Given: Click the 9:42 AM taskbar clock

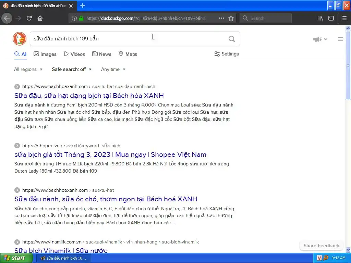Looking at the screenshot, I should click(x=338, y=258).
